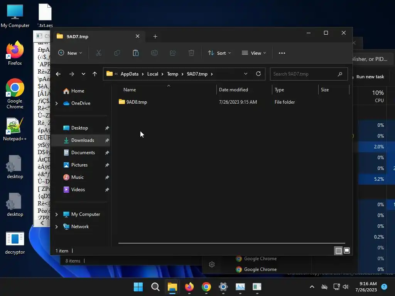The width and height of the screenshot is (395, 296).
Task: Switch to details view layout icon
Action: tap(338, 251)
